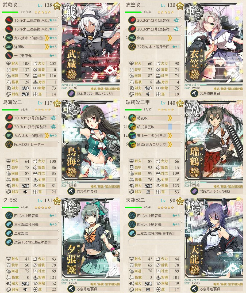
Task: Click the repair hammer icon beside Kinugasa's 応急修理要員
Action: pos(194,93)
